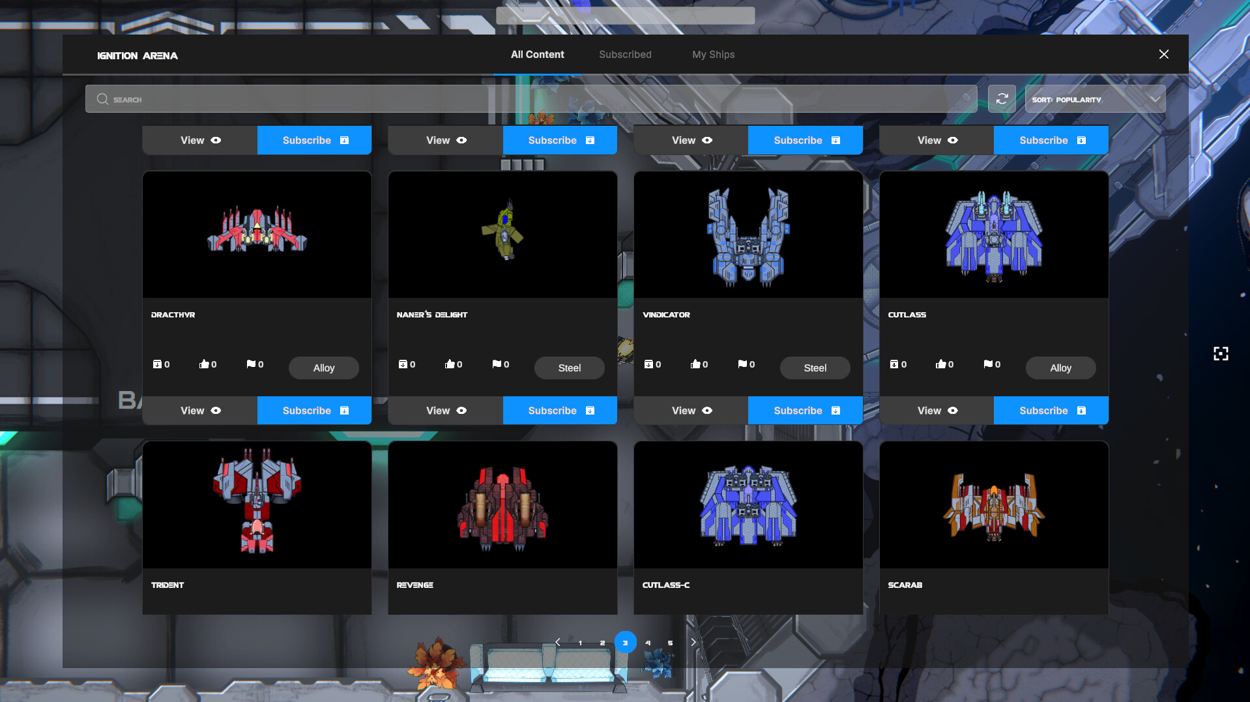View the Cutlass ship details
Screen dimensions: 1250x702
[936, 411]
